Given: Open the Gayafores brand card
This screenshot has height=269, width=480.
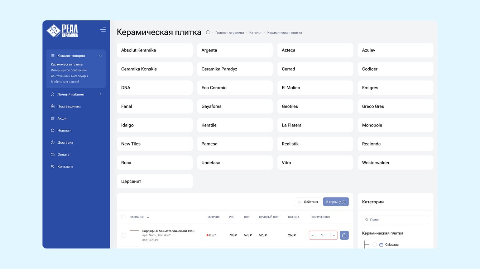Looking at the screenshot, I should 235,106.
